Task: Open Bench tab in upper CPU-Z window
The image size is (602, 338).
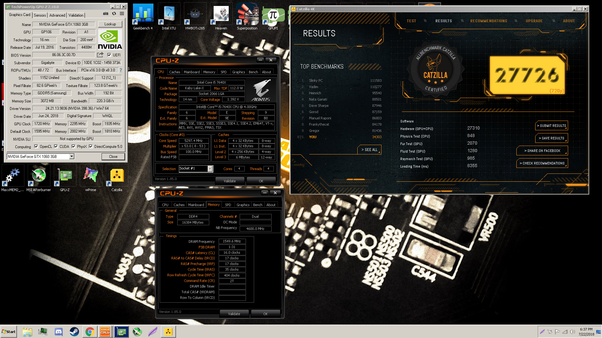Action: point(253,72)
